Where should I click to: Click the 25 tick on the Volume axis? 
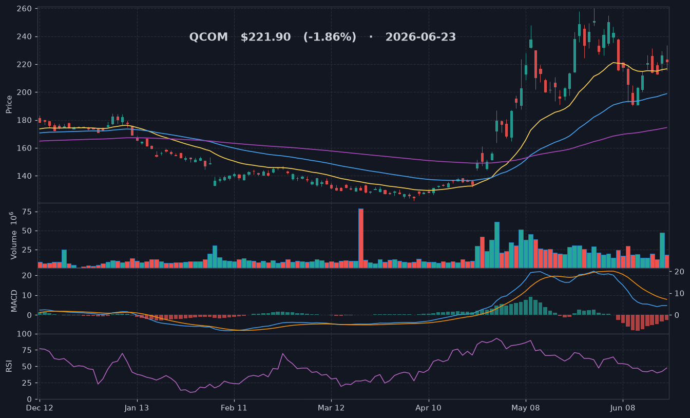(27, 250)
